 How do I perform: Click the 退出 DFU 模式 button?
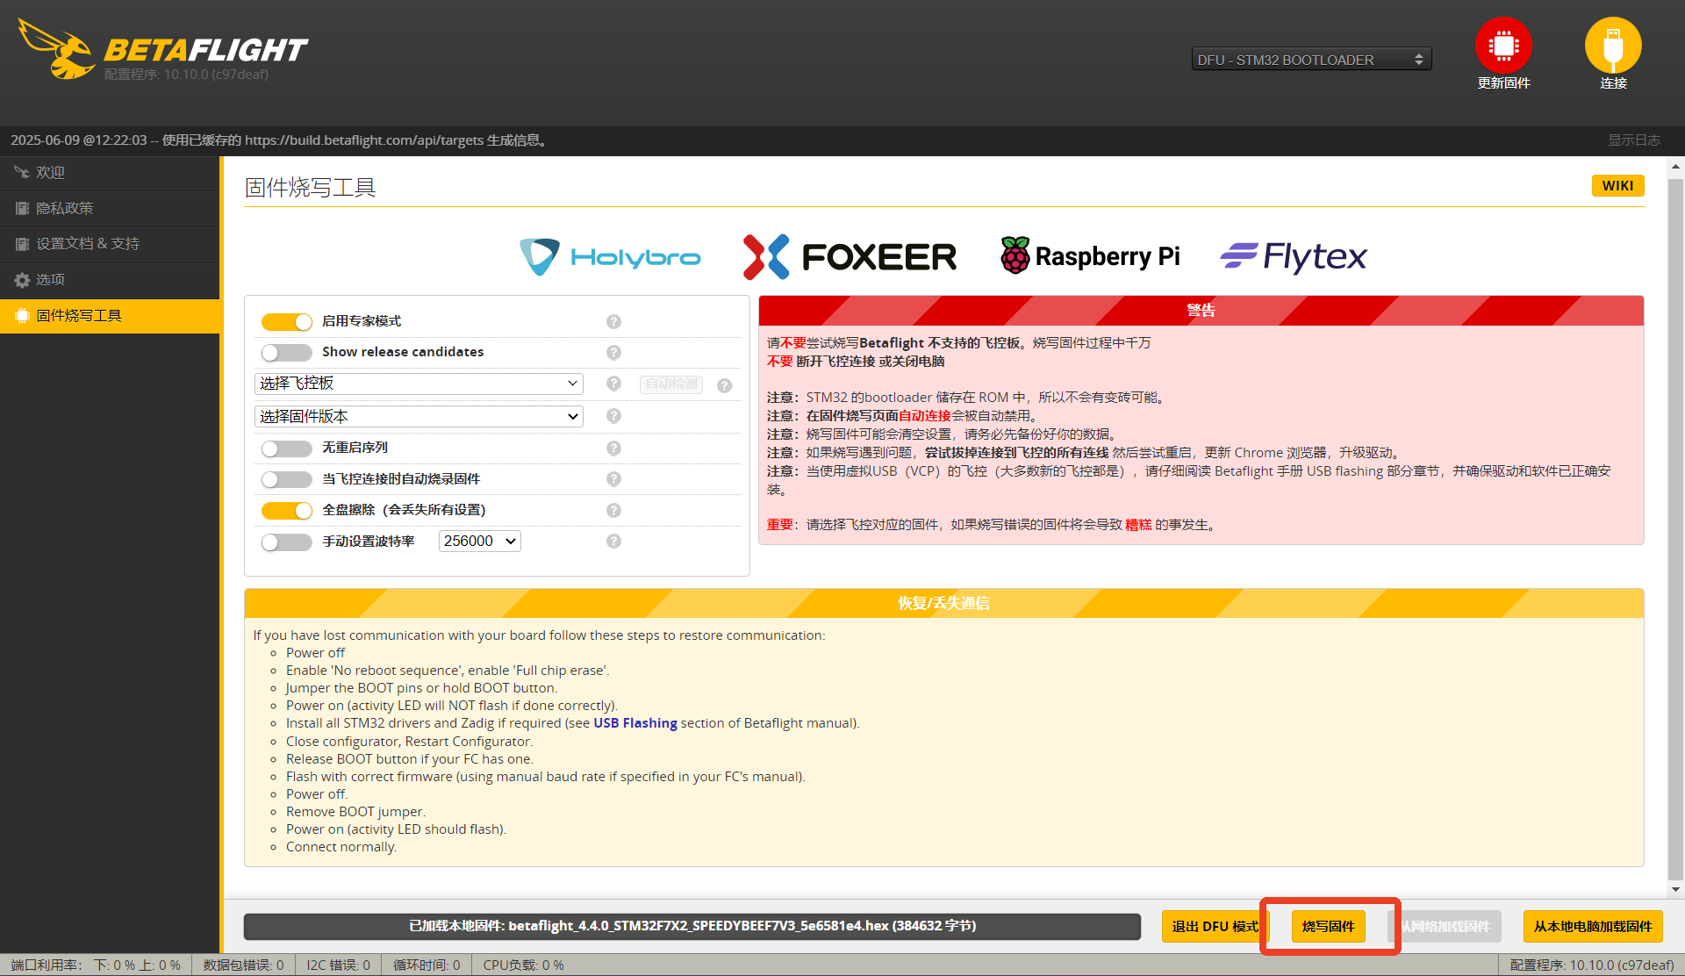point(1215,927)
